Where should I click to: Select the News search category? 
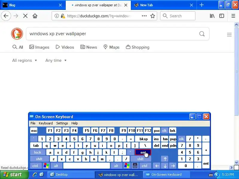point(88,47)
